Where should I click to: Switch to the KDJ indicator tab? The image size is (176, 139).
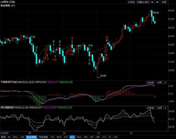[x=66, y=137]
